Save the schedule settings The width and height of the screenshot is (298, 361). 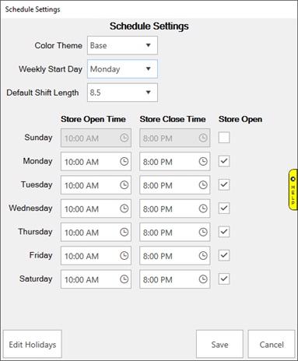coord(219,344)
